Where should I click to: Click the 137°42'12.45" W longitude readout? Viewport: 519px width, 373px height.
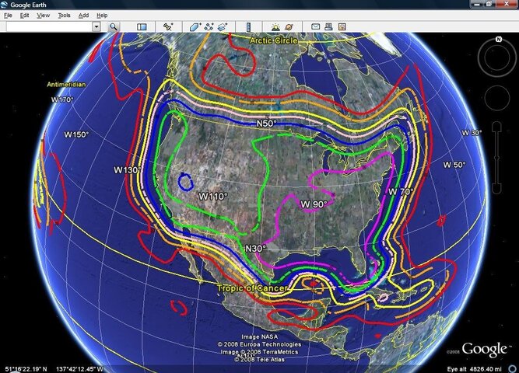(80, 368)
